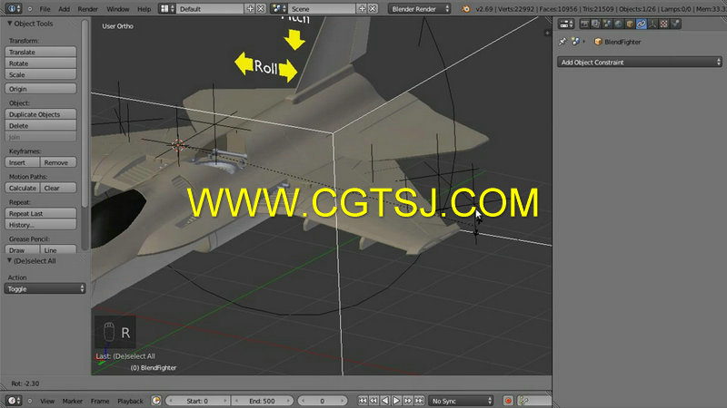Open the Blender Render engine dropdown
Viewport: 727px width, 408px height.
click(420, 9)
